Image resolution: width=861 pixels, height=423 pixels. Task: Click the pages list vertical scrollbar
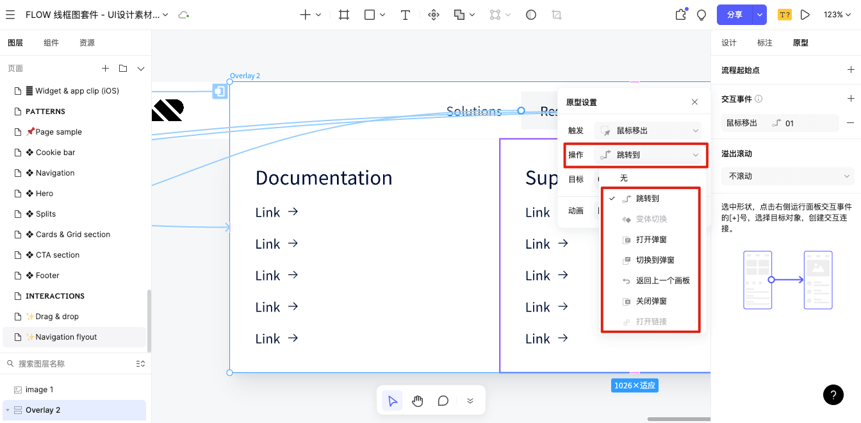pos(149,320)
